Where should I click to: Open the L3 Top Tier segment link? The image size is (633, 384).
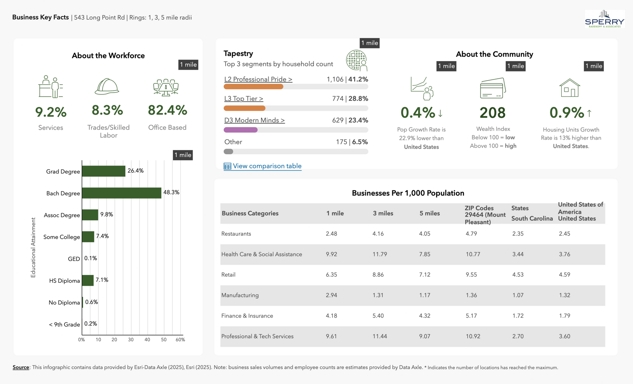tap(243, 99)
